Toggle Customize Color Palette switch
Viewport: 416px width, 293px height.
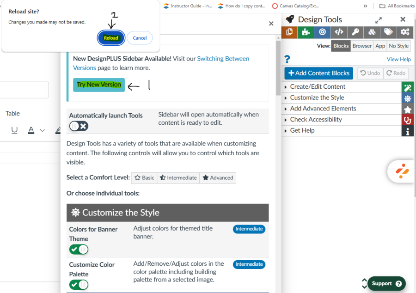79,285
